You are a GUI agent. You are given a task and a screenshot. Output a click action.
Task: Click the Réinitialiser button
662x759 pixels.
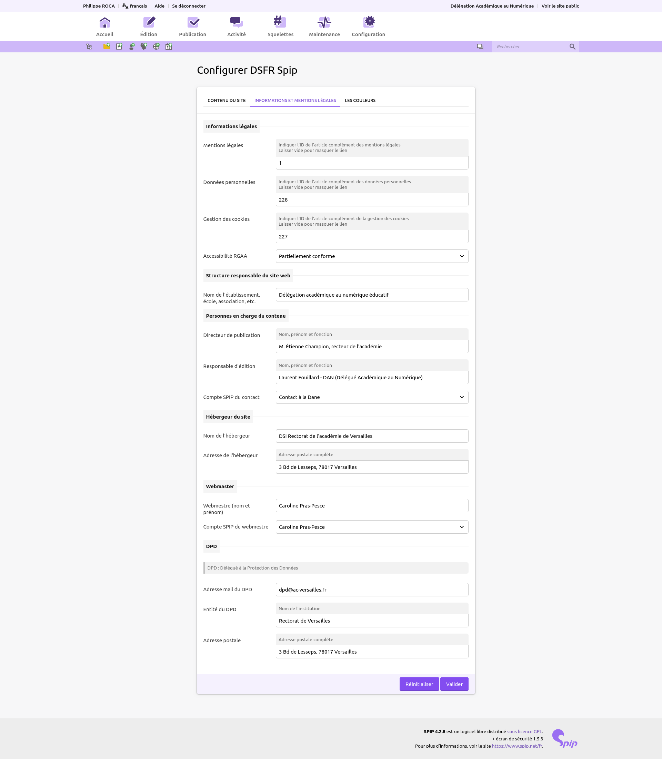click(419, 684)
